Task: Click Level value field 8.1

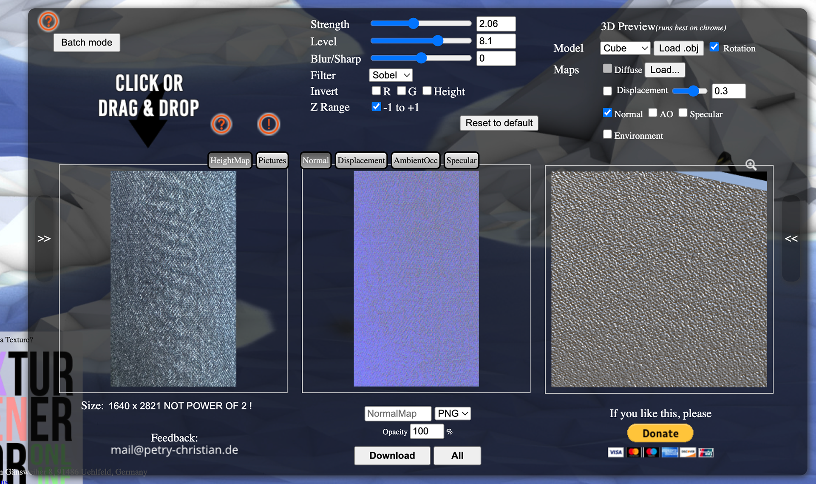Action: [496, 41]
